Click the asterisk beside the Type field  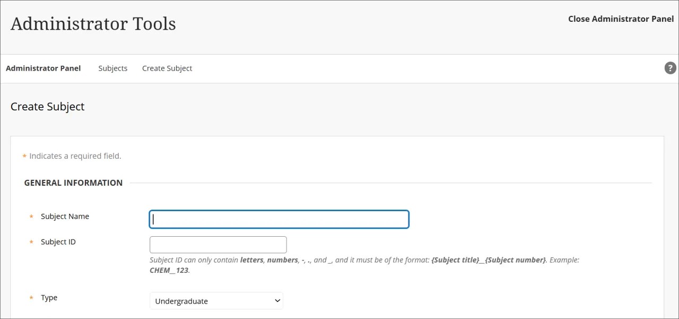click(31, 298)
